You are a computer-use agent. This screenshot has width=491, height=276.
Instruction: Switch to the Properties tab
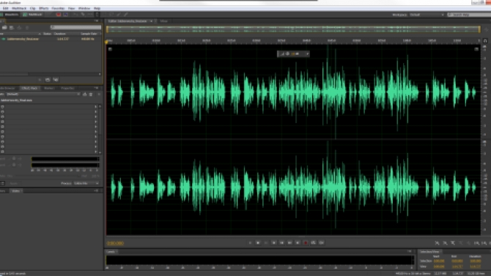pos(67,89)
